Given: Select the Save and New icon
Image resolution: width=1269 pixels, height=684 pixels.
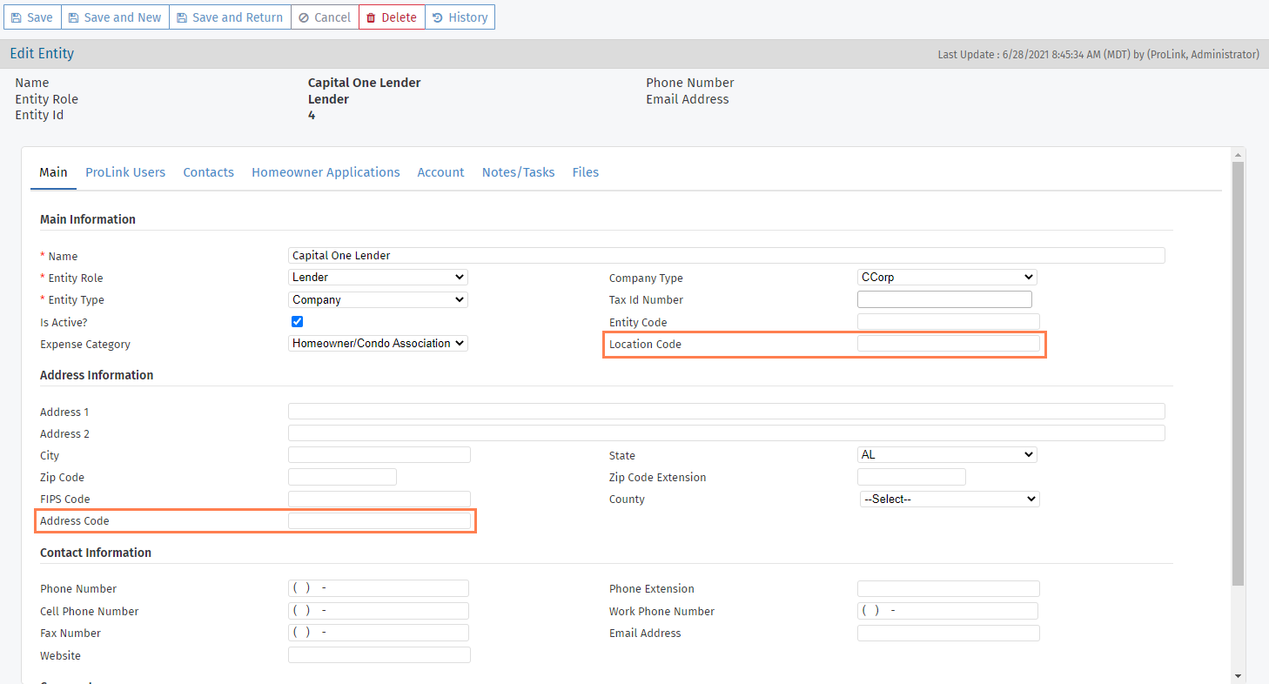Looking at the screenshot, I should click(75, 17).
